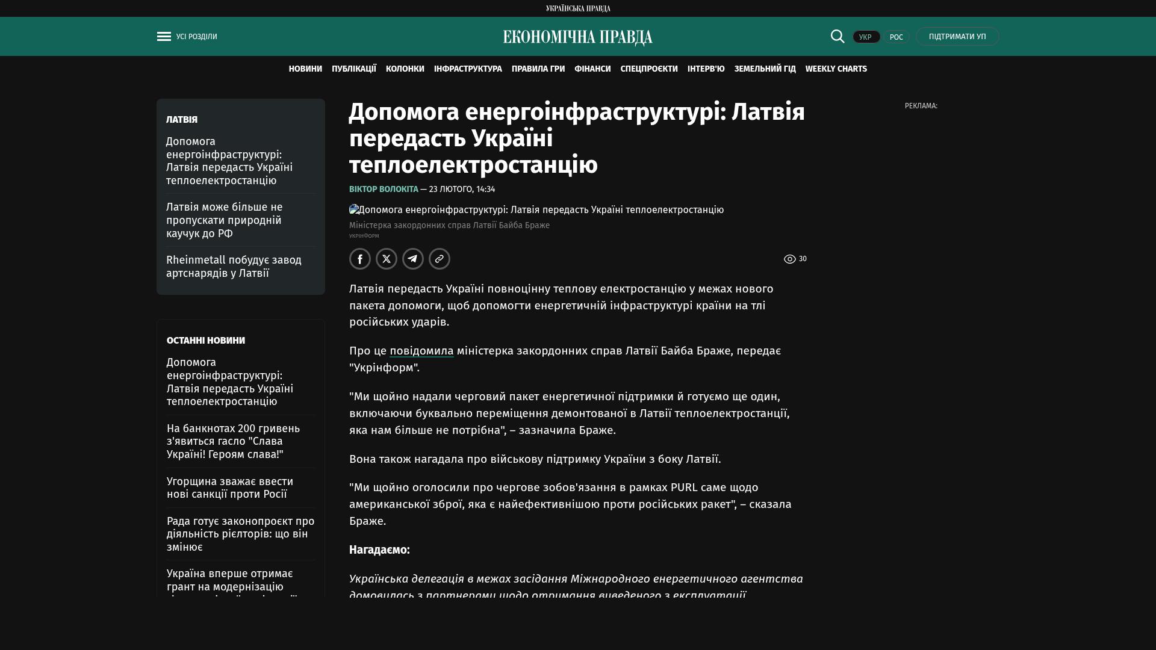Expand УСІ РОЗДІЛИ sections menu

[197, 37]
